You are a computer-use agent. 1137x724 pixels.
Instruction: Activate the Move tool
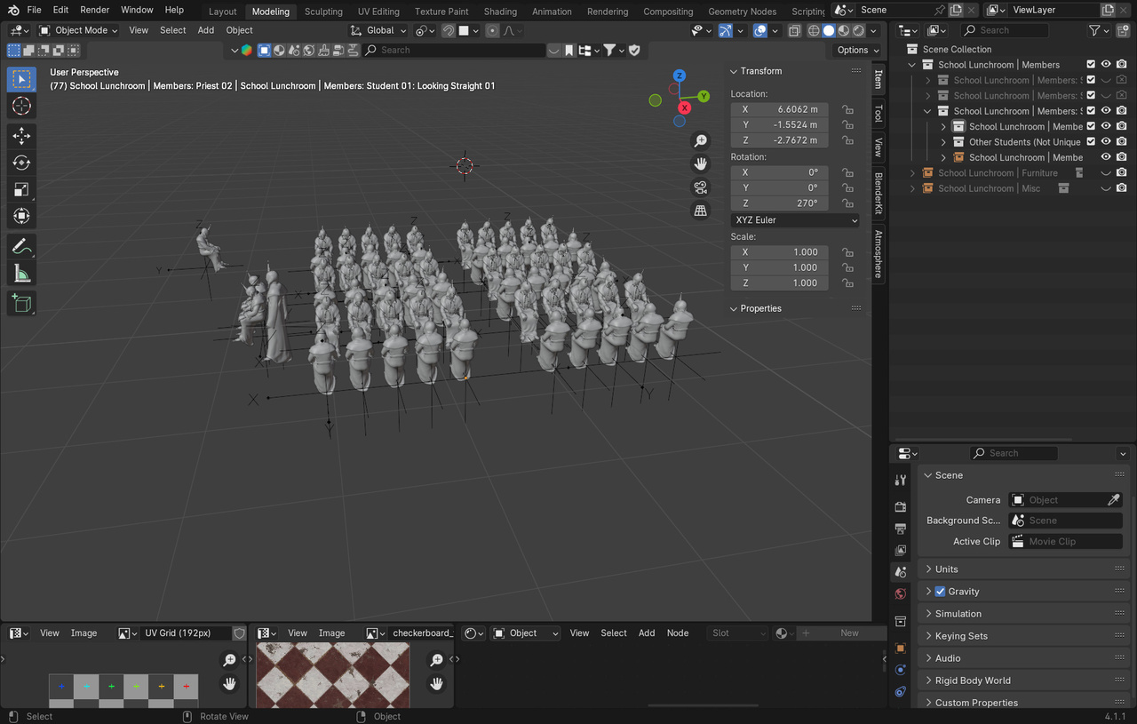(22, 136)
